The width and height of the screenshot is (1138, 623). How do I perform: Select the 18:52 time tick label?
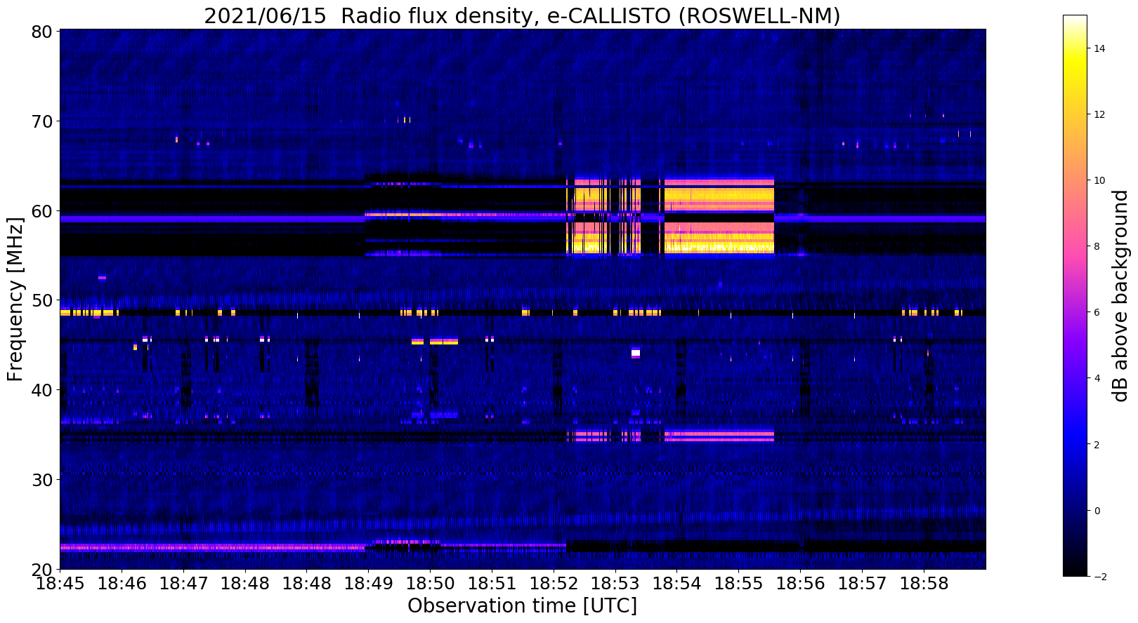click(554, 584)
